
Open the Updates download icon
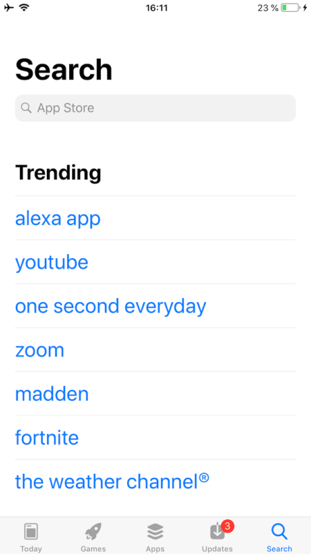[x=217, y=532]
